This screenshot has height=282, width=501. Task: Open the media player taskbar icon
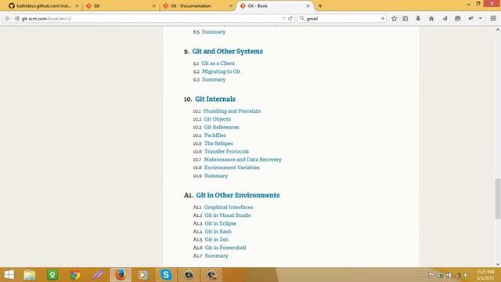point(142,275)
